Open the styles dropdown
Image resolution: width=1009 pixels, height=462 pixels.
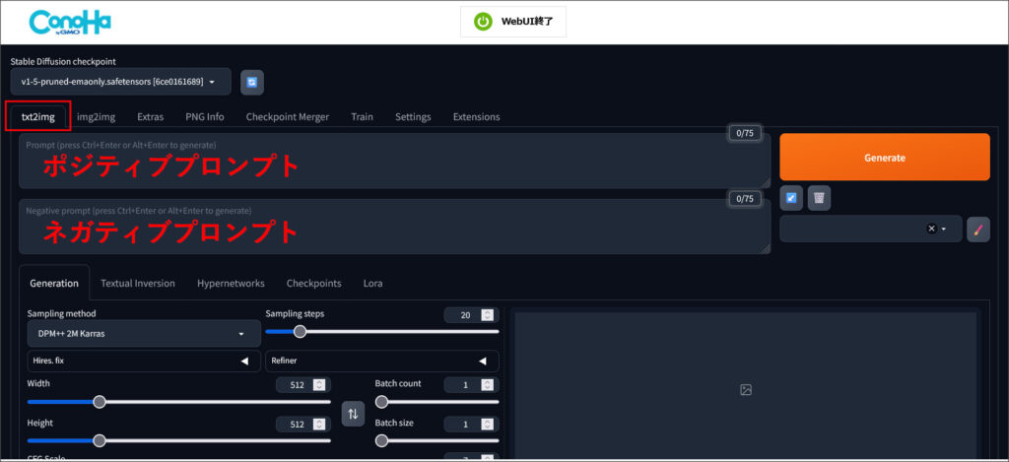point(871,229)
